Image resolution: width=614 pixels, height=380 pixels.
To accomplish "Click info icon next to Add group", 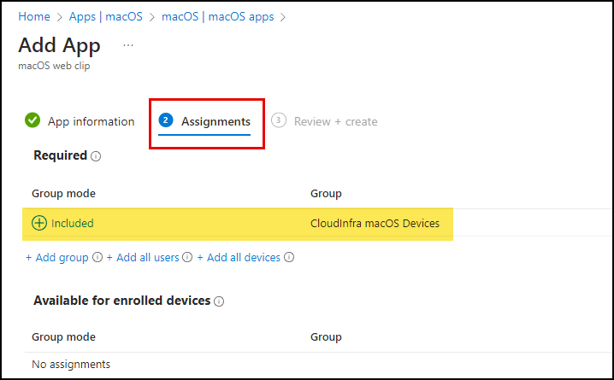I will (x=97, y=257).
